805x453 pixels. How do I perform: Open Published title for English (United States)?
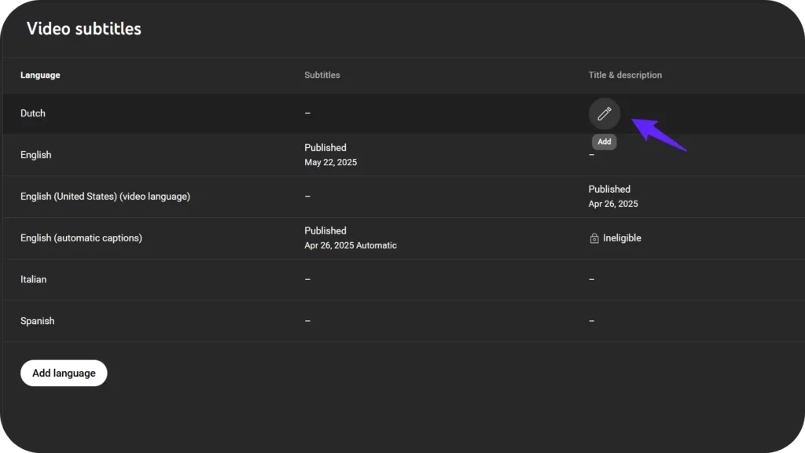pyautogui.click(x=609, y=190)
